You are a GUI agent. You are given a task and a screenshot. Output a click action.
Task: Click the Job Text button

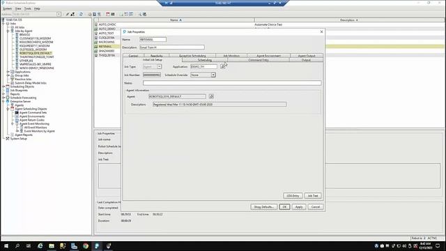click(x=313, y=196)
